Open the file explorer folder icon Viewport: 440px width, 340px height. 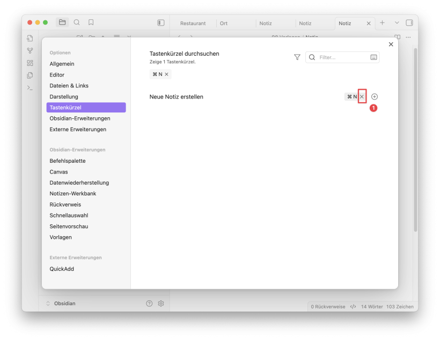(62, 22)
